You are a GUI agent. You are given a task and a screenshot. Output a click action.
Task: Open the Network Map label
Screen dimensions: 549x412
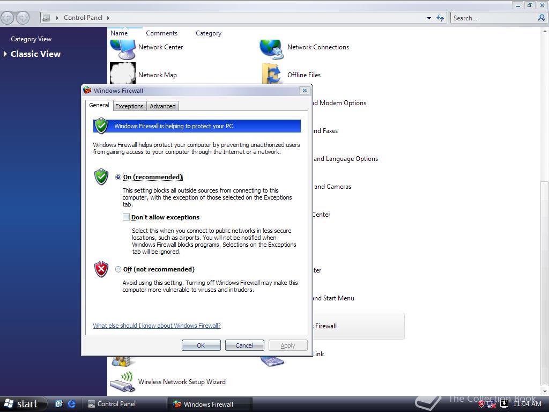(x=158, y=75)
